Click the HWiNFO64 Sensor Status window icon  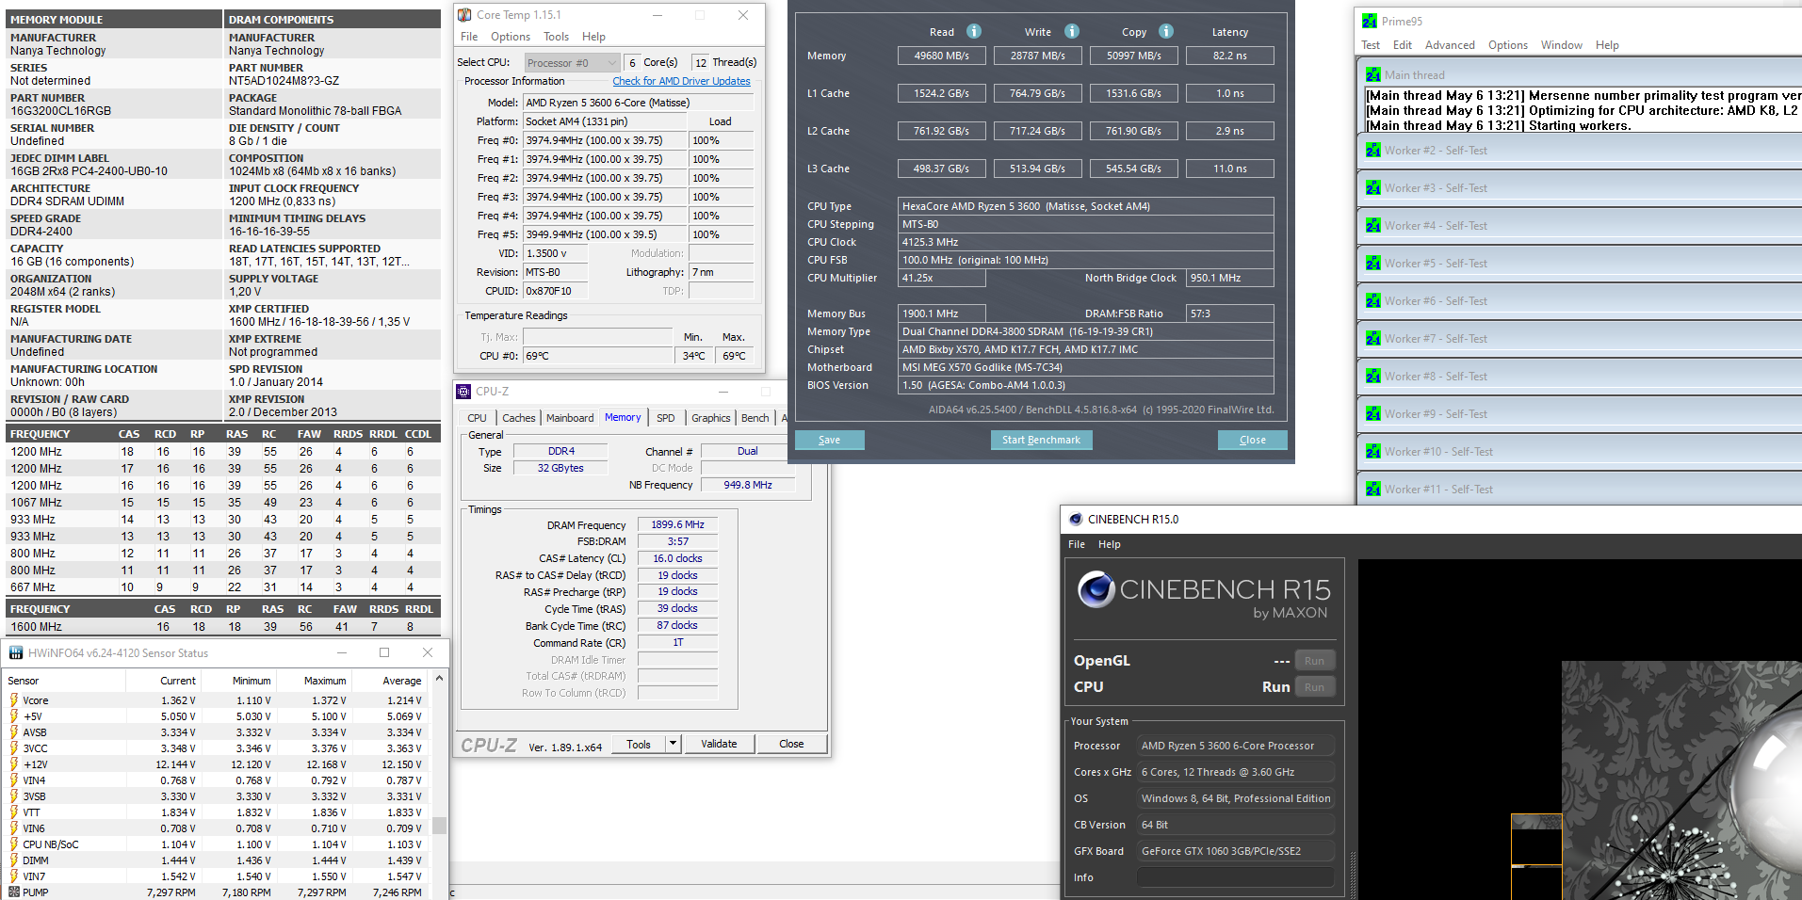16,652
